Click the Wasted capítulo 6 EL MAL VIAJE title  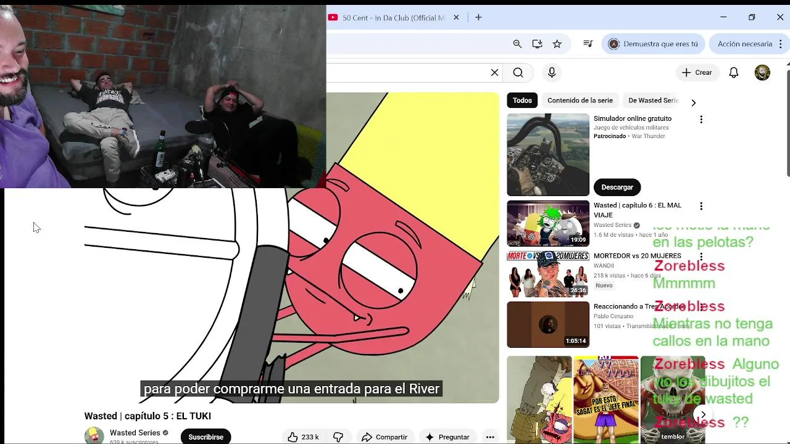pos(638,210)
